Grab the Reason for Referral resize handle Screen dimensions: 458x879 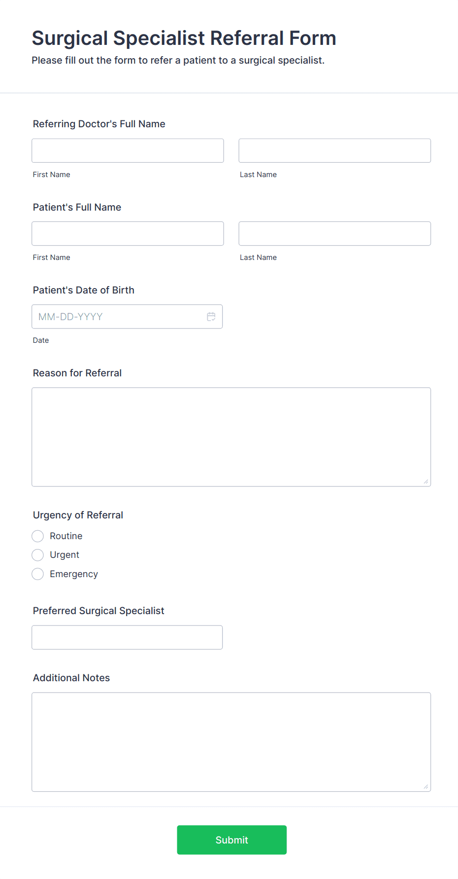coord(426,481)
